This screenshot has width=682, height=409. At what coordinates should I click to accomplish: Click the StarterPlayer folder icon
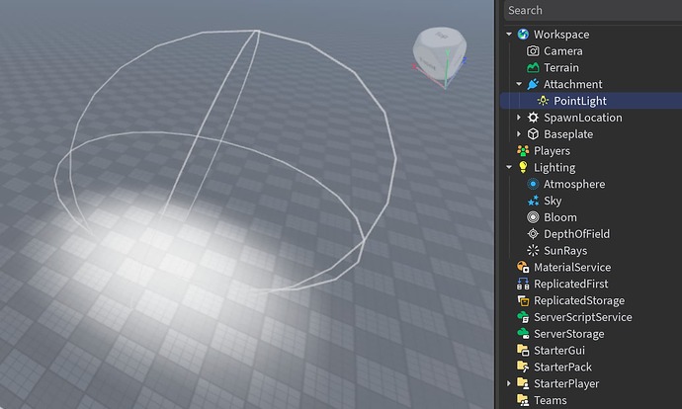click(523, 383)
